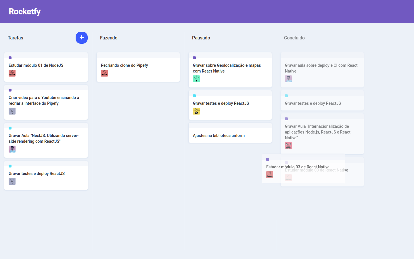This screenshot has height=259, width=414.
Task: Click purple label on 'Gravar sobre Geolocalização' card
Action: [194, 58]
